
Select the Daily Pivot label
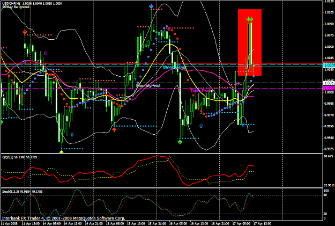201,91
